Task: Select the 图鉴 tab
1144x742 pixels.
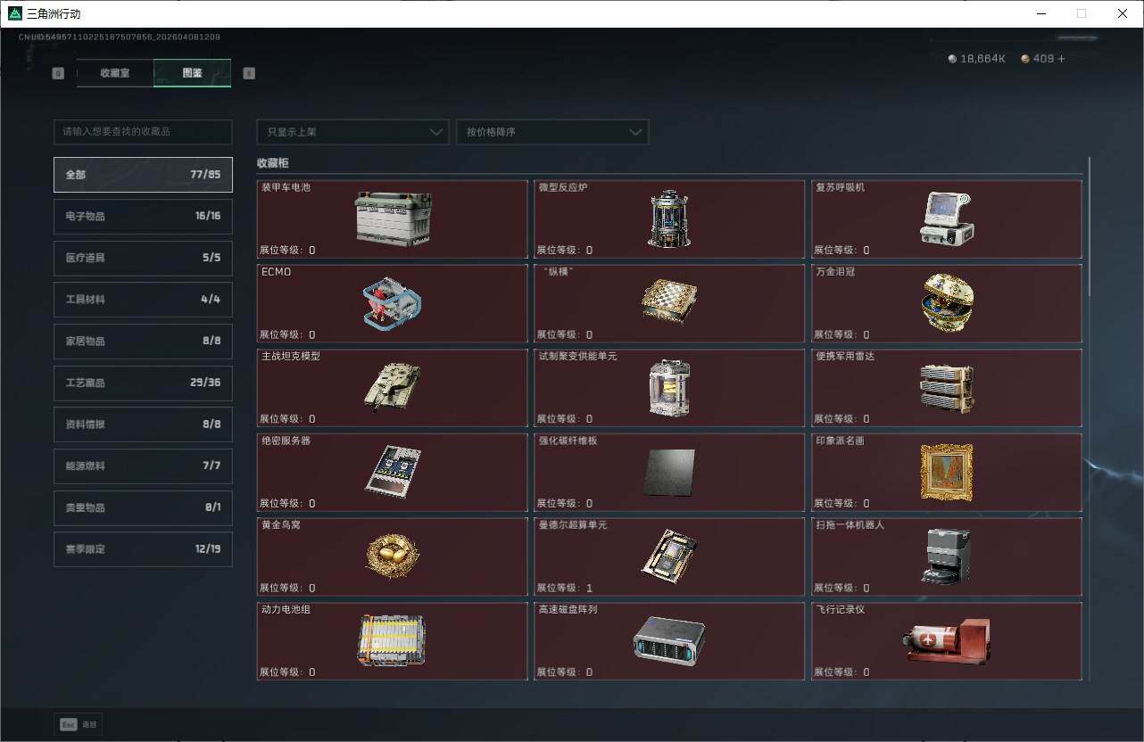Action: pyautogui.click(x=193, y=73)
